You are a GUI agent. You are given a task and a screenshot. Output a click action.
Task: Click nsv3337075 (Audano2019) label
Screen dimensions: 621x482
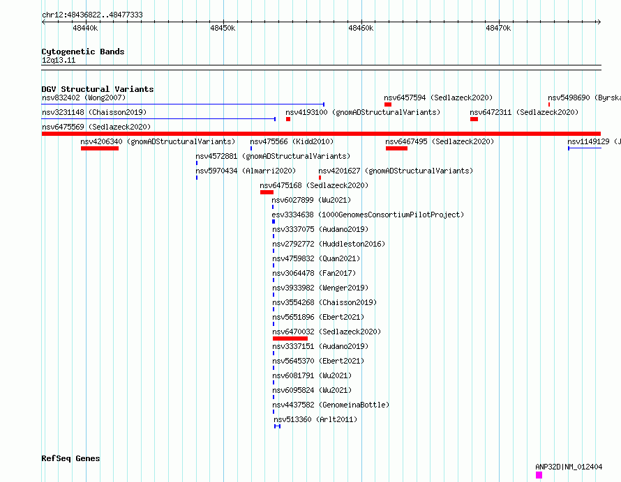[320, 229]
